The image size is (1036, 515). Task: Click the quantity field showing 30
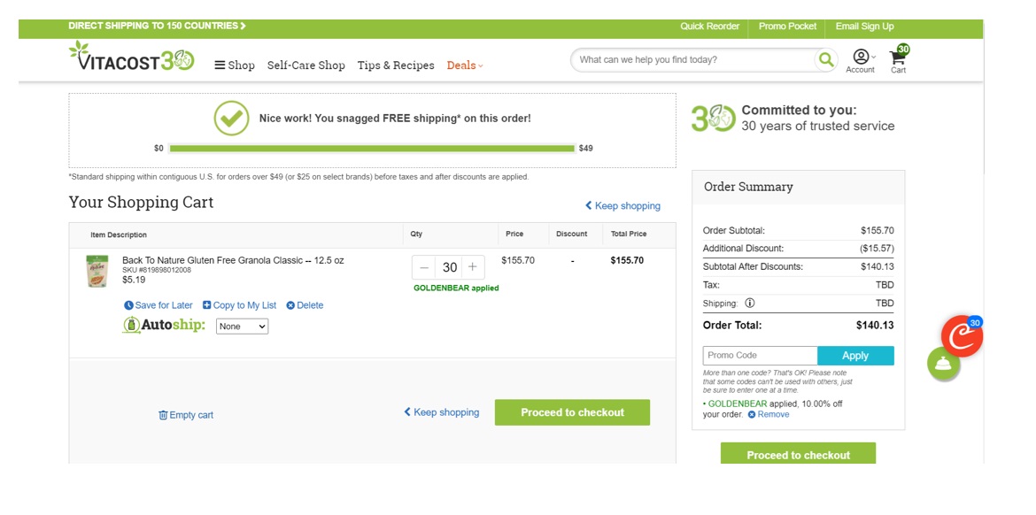449,267
